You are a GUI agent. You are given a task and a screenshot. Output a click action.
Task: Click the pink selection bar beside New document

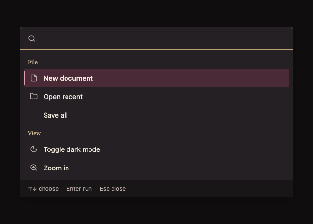click(25, 78)
